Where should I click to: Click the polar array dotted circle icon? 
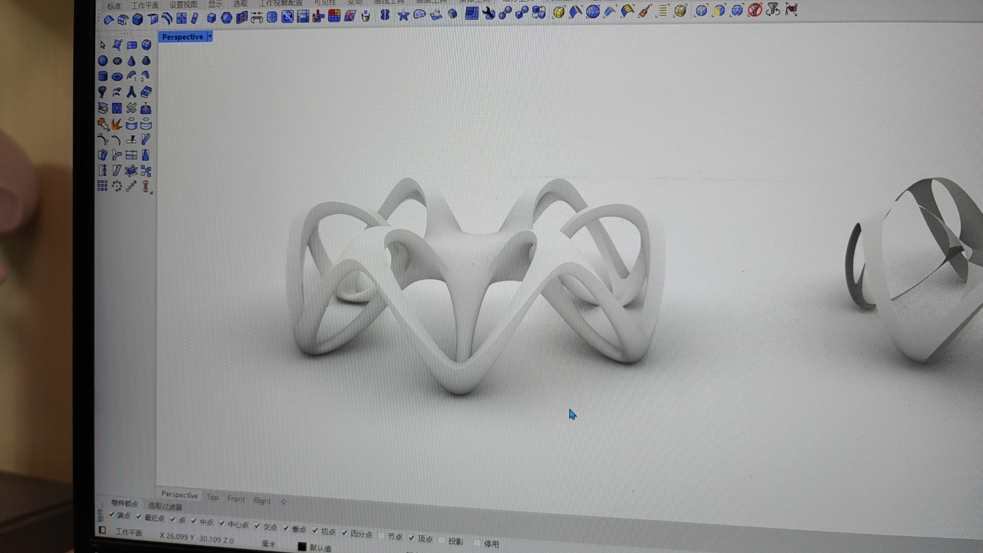point(117,186)
